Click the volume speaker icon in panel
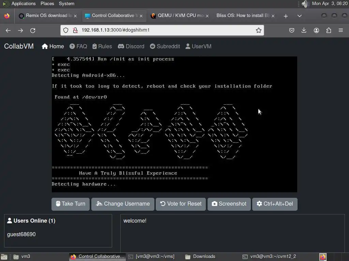Image resolution: width=349 pixels, height=261 pixels. 306,4
